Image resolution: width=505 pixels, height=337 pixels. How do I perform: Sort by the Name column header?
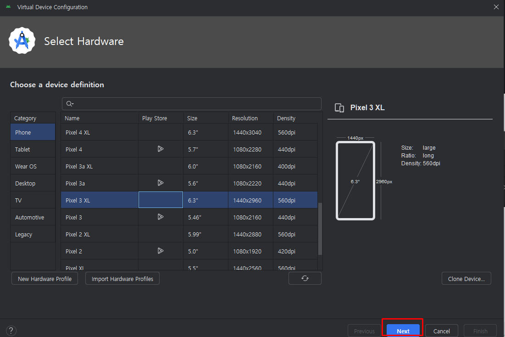click(100, 118)
